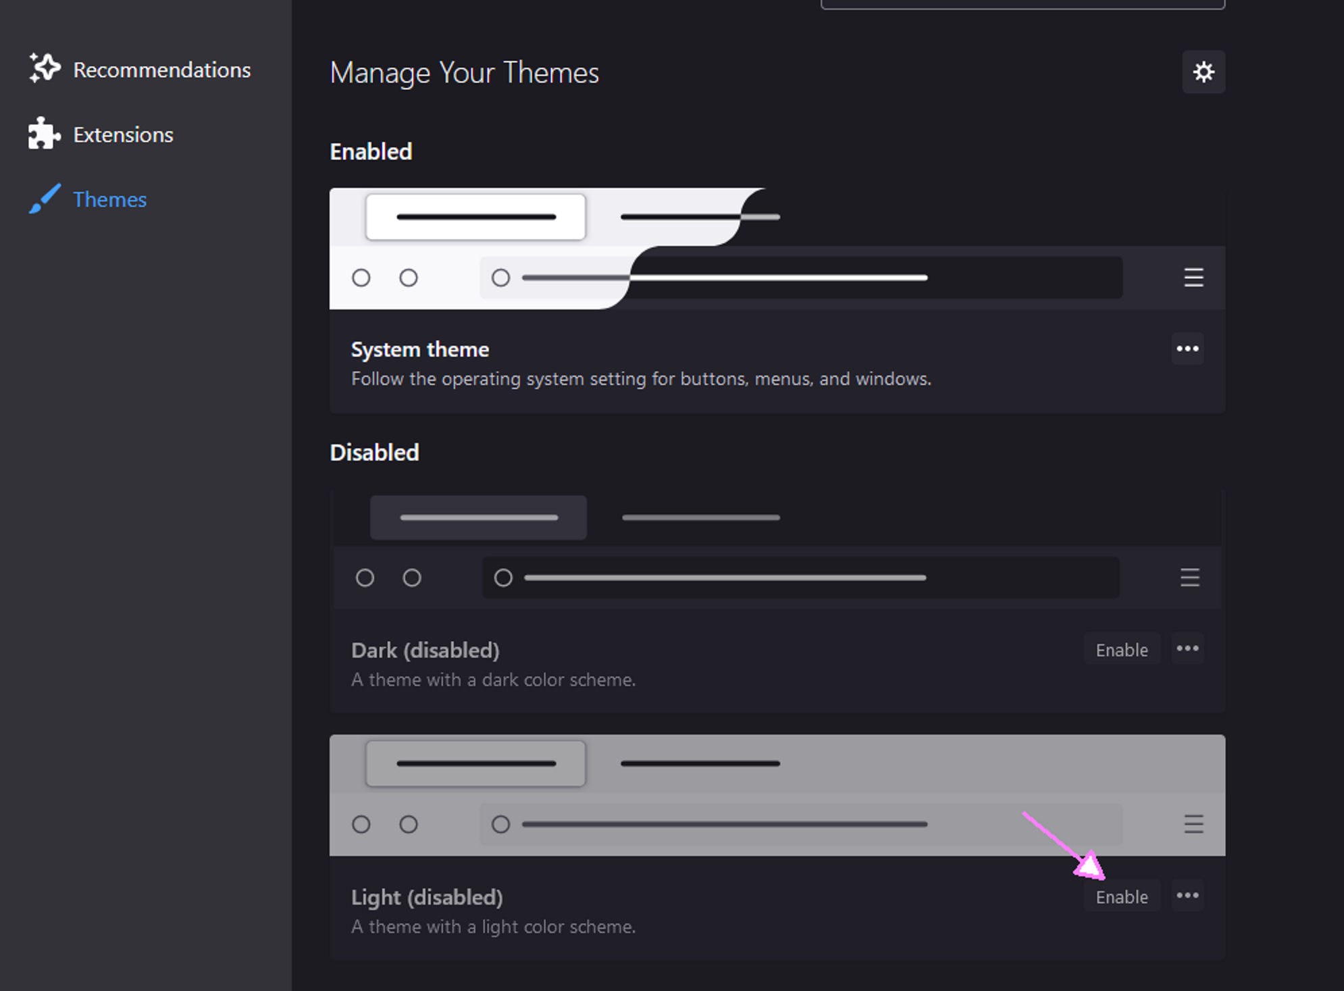Click the Recommendations sparkle icon
This screenshot has width=1344, height=991.
[x=45, y=68]
